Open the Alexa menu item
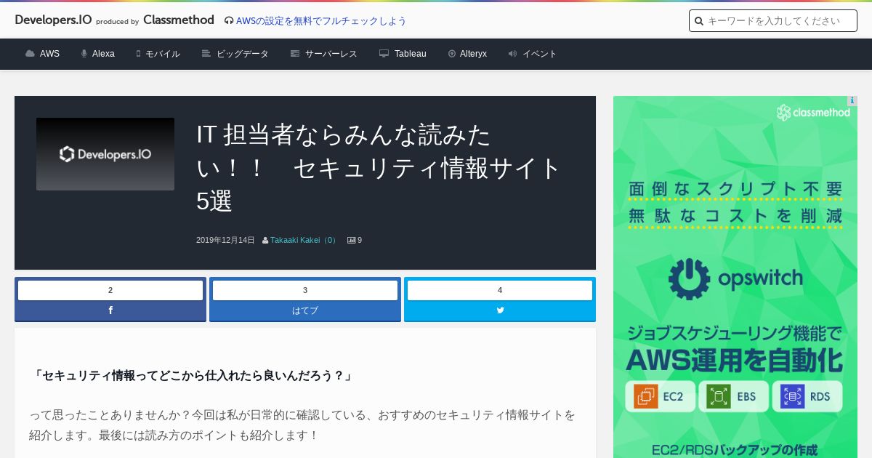This screenshot has width=872, height=458. (103, 54)
